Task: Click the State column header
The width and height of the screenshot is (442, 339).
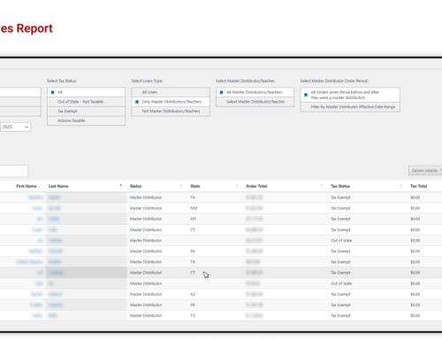Action: (195, 186)
